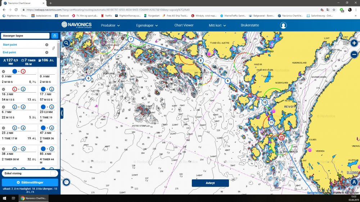360x202 pixels.
Task: Select the Navionics ChartViewer browser tab
Action: click(24, 3)
